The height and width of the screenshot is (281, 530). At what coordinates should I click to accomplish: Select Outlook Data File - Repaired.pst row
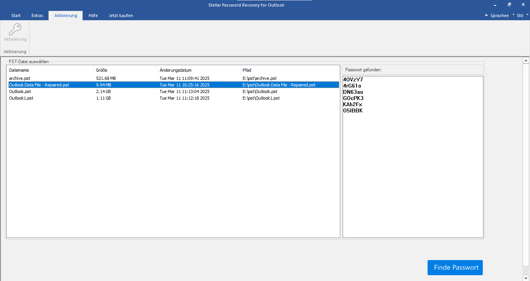173,85
